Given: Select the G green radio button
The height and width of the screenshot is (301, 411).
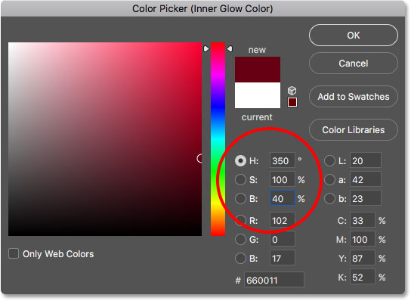Looking at the screenshot, I should click(240, 239).
